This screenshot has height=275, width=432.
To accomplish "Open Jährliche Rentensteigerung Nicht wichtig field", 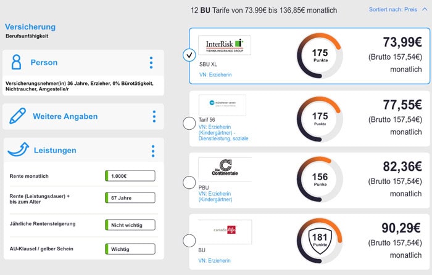I will pyautogui.click(x=130, y=225).
